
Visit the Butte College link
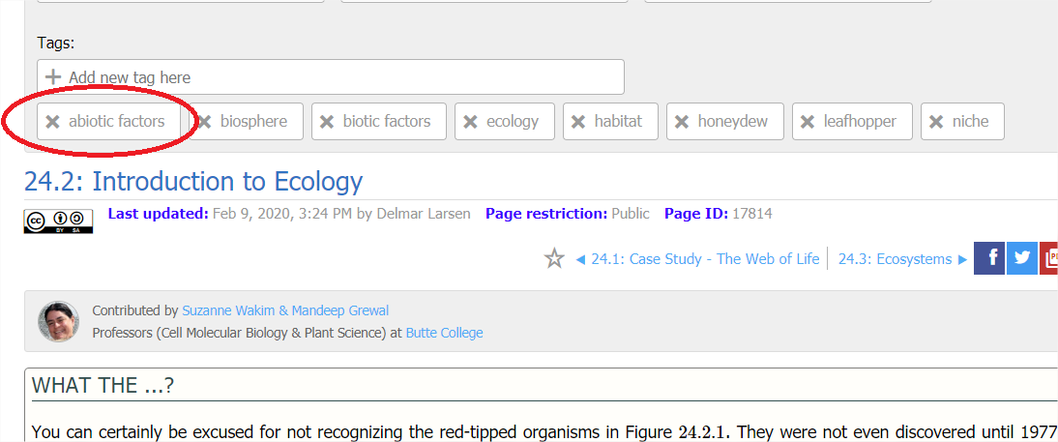(x=444, y=333)
